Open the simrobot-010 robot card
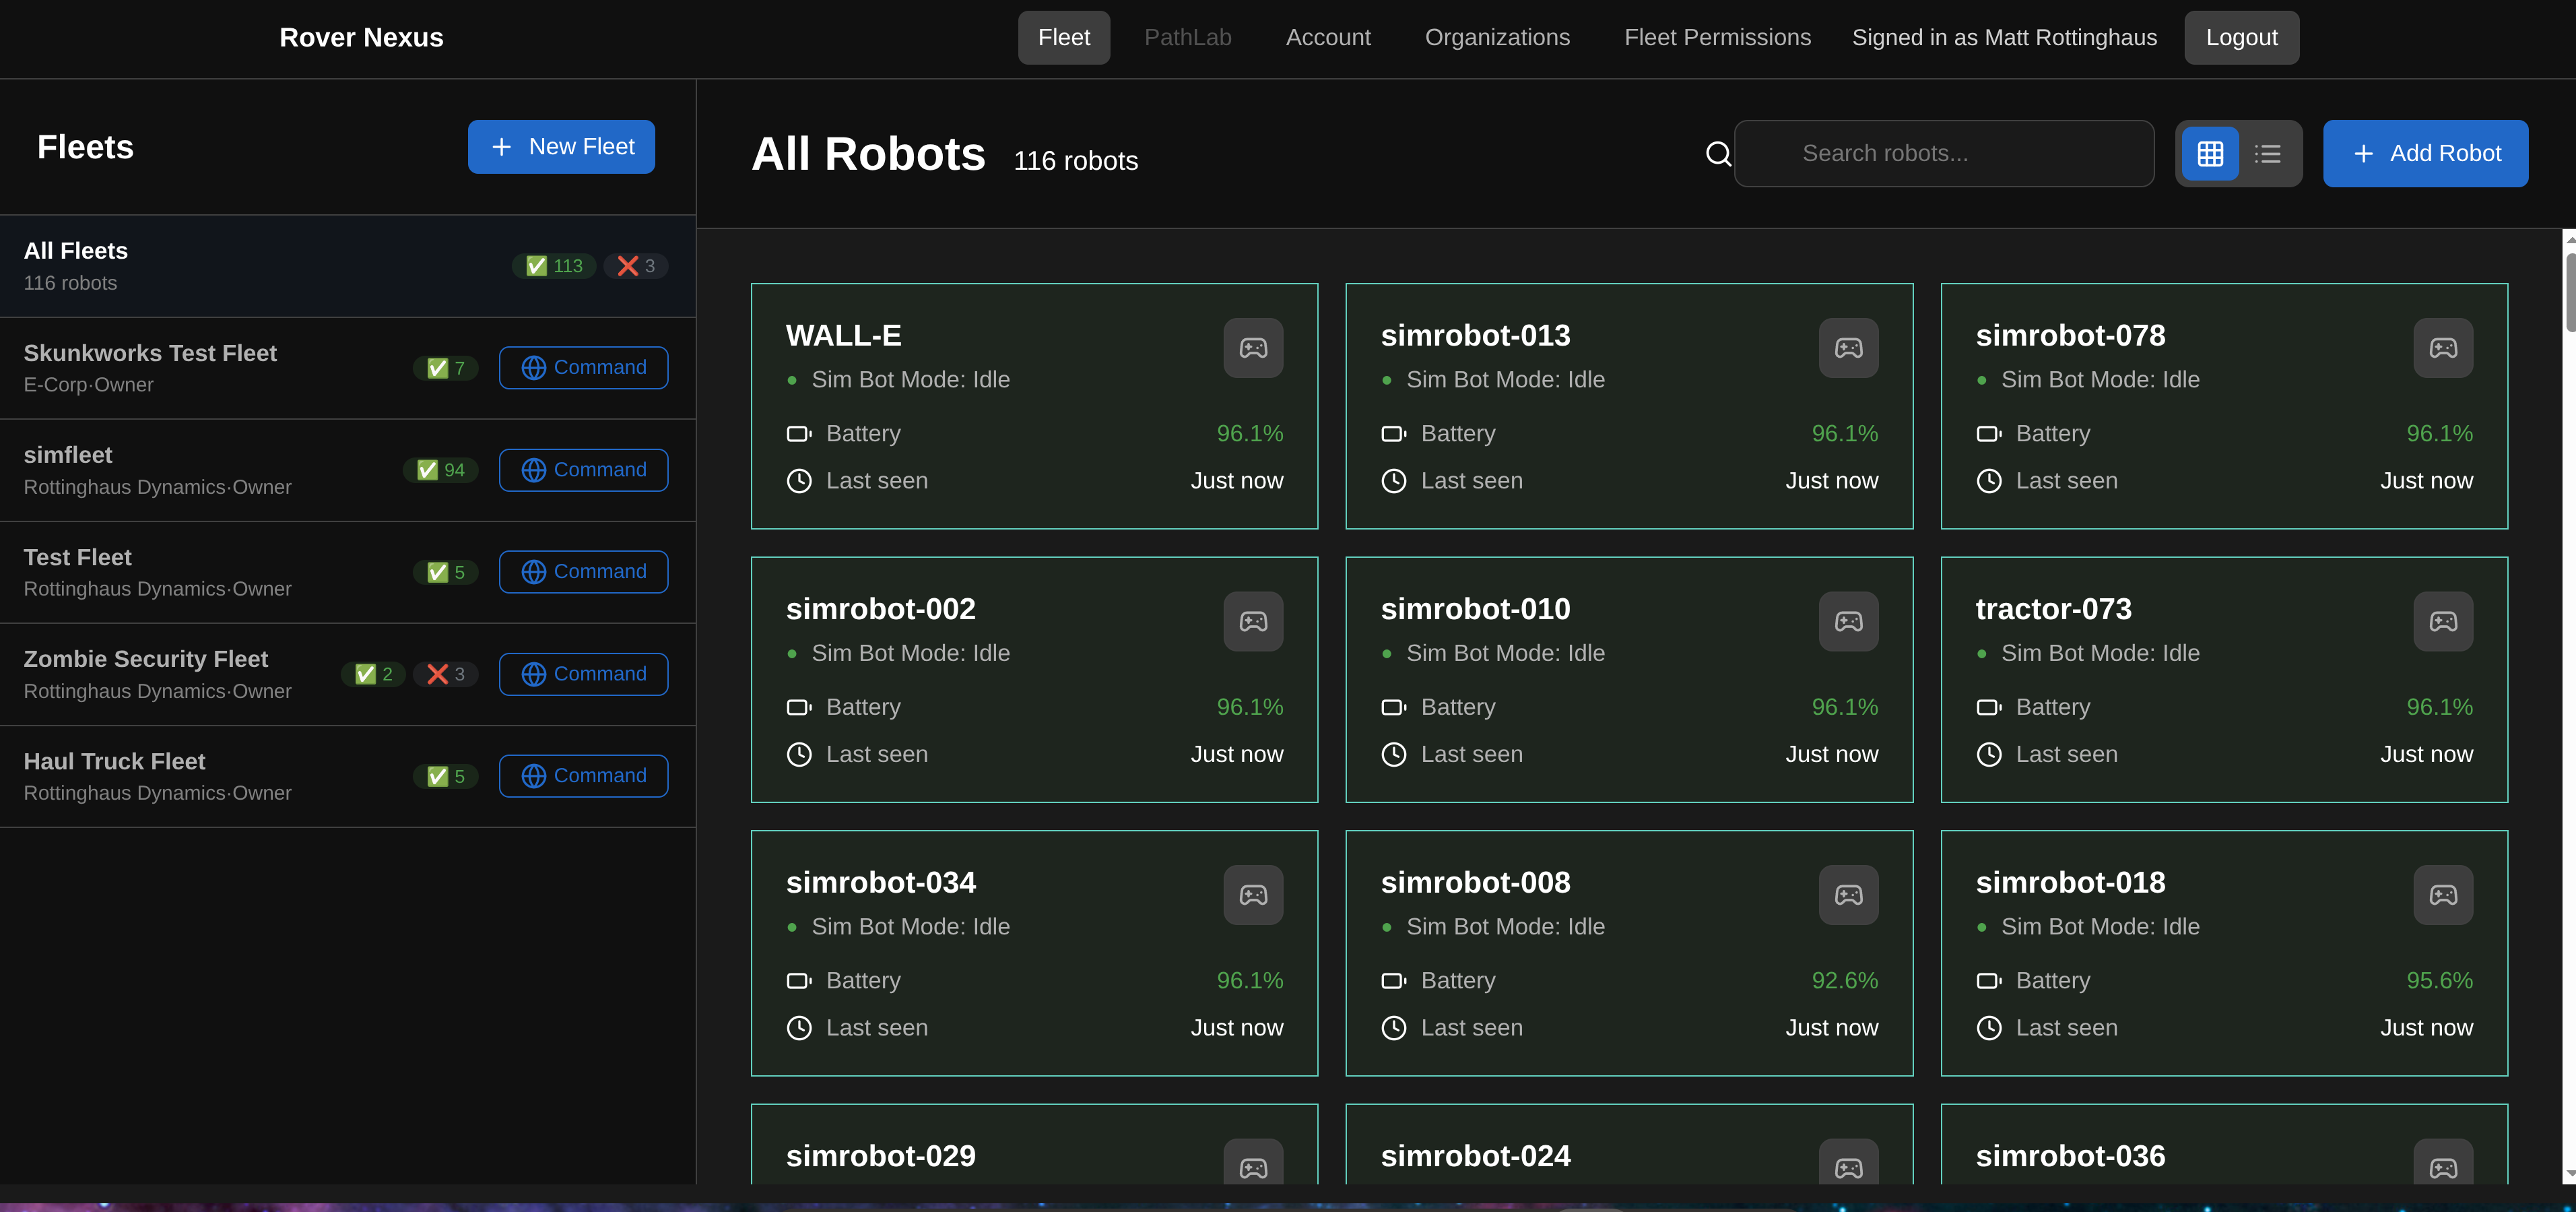 [x=1629, y=680]
